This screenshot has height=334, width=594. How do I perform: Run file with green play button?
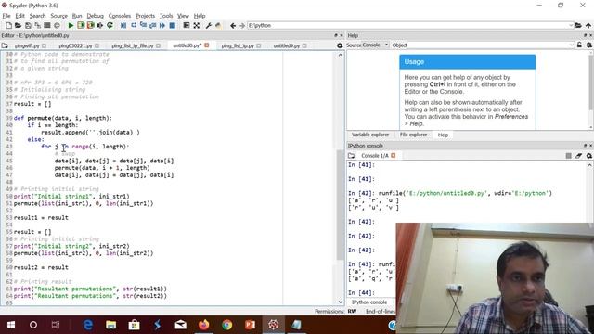pyautogui.click(x=71, y=25)
